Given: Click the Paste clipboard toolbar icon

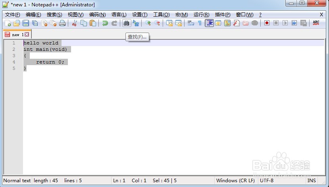Looking at the screenshot, I should point(93,23).
